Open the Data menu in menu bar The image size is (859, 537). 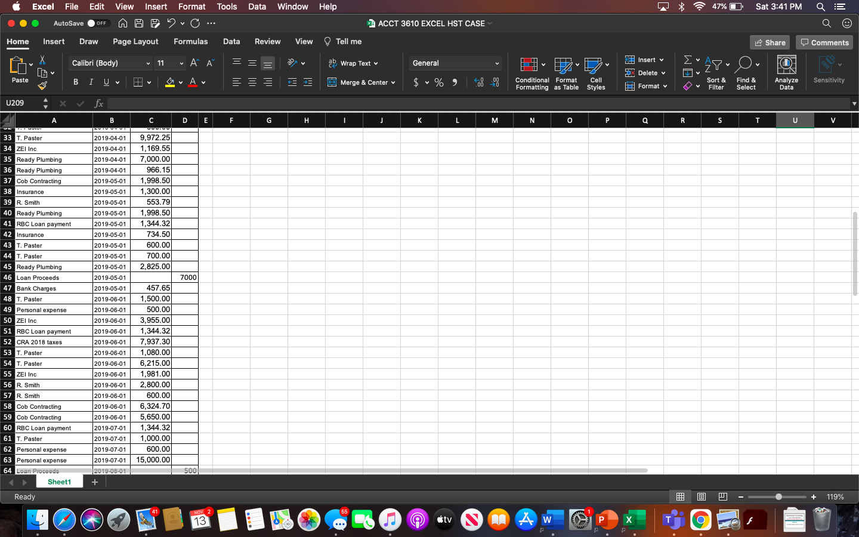tap(257, 7)
